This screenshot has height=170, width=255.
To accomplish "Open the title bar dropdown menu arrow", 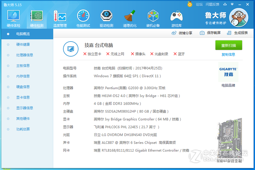I will (x=232, y=4).
